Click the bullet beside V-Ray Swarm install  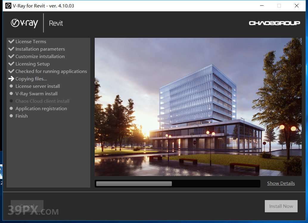[11, 93]
